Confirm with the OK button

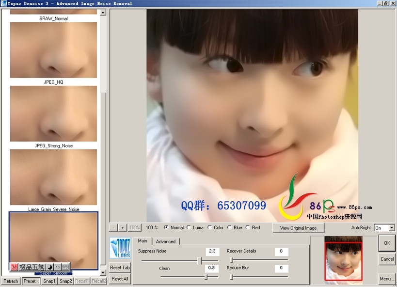tap(387, 243)
